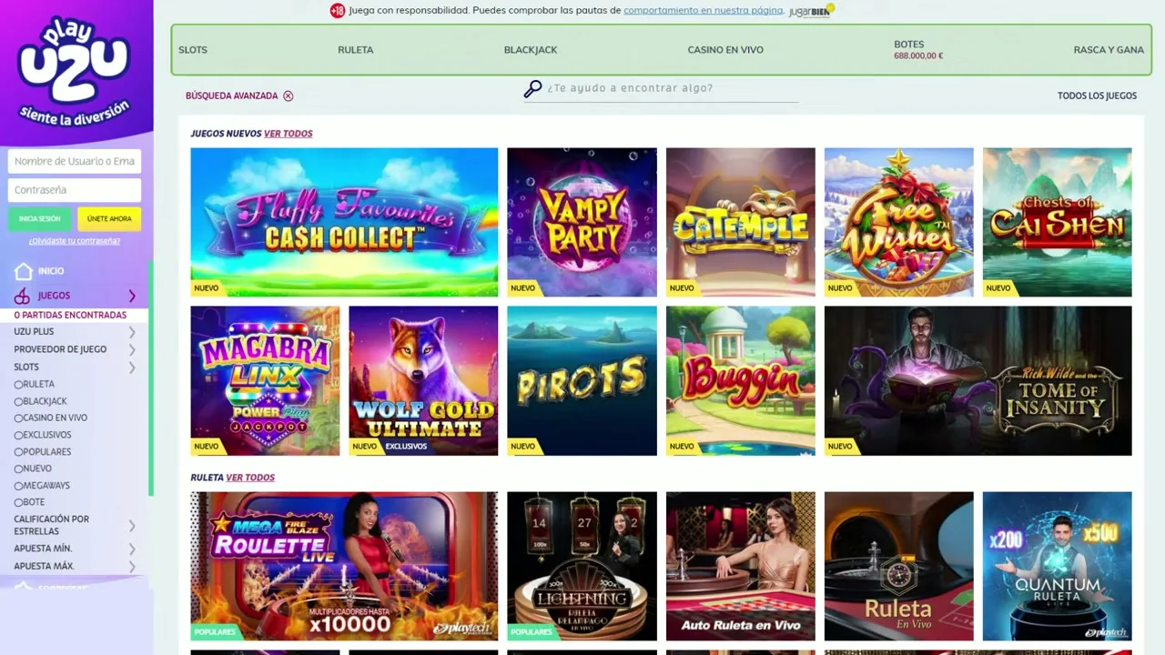The height and width of the screenshot is (655, 1165).
Task: Select the Casino en Vivo sidebar radio button
Action: (x=18, y=418)
